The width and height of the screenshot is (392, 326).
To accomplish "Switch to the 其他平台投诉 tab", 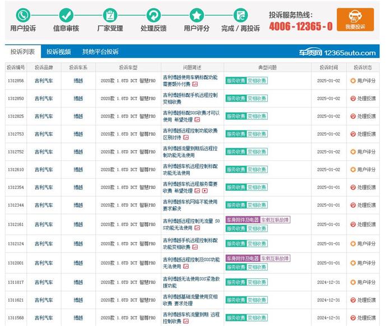I will pos(100,52).
